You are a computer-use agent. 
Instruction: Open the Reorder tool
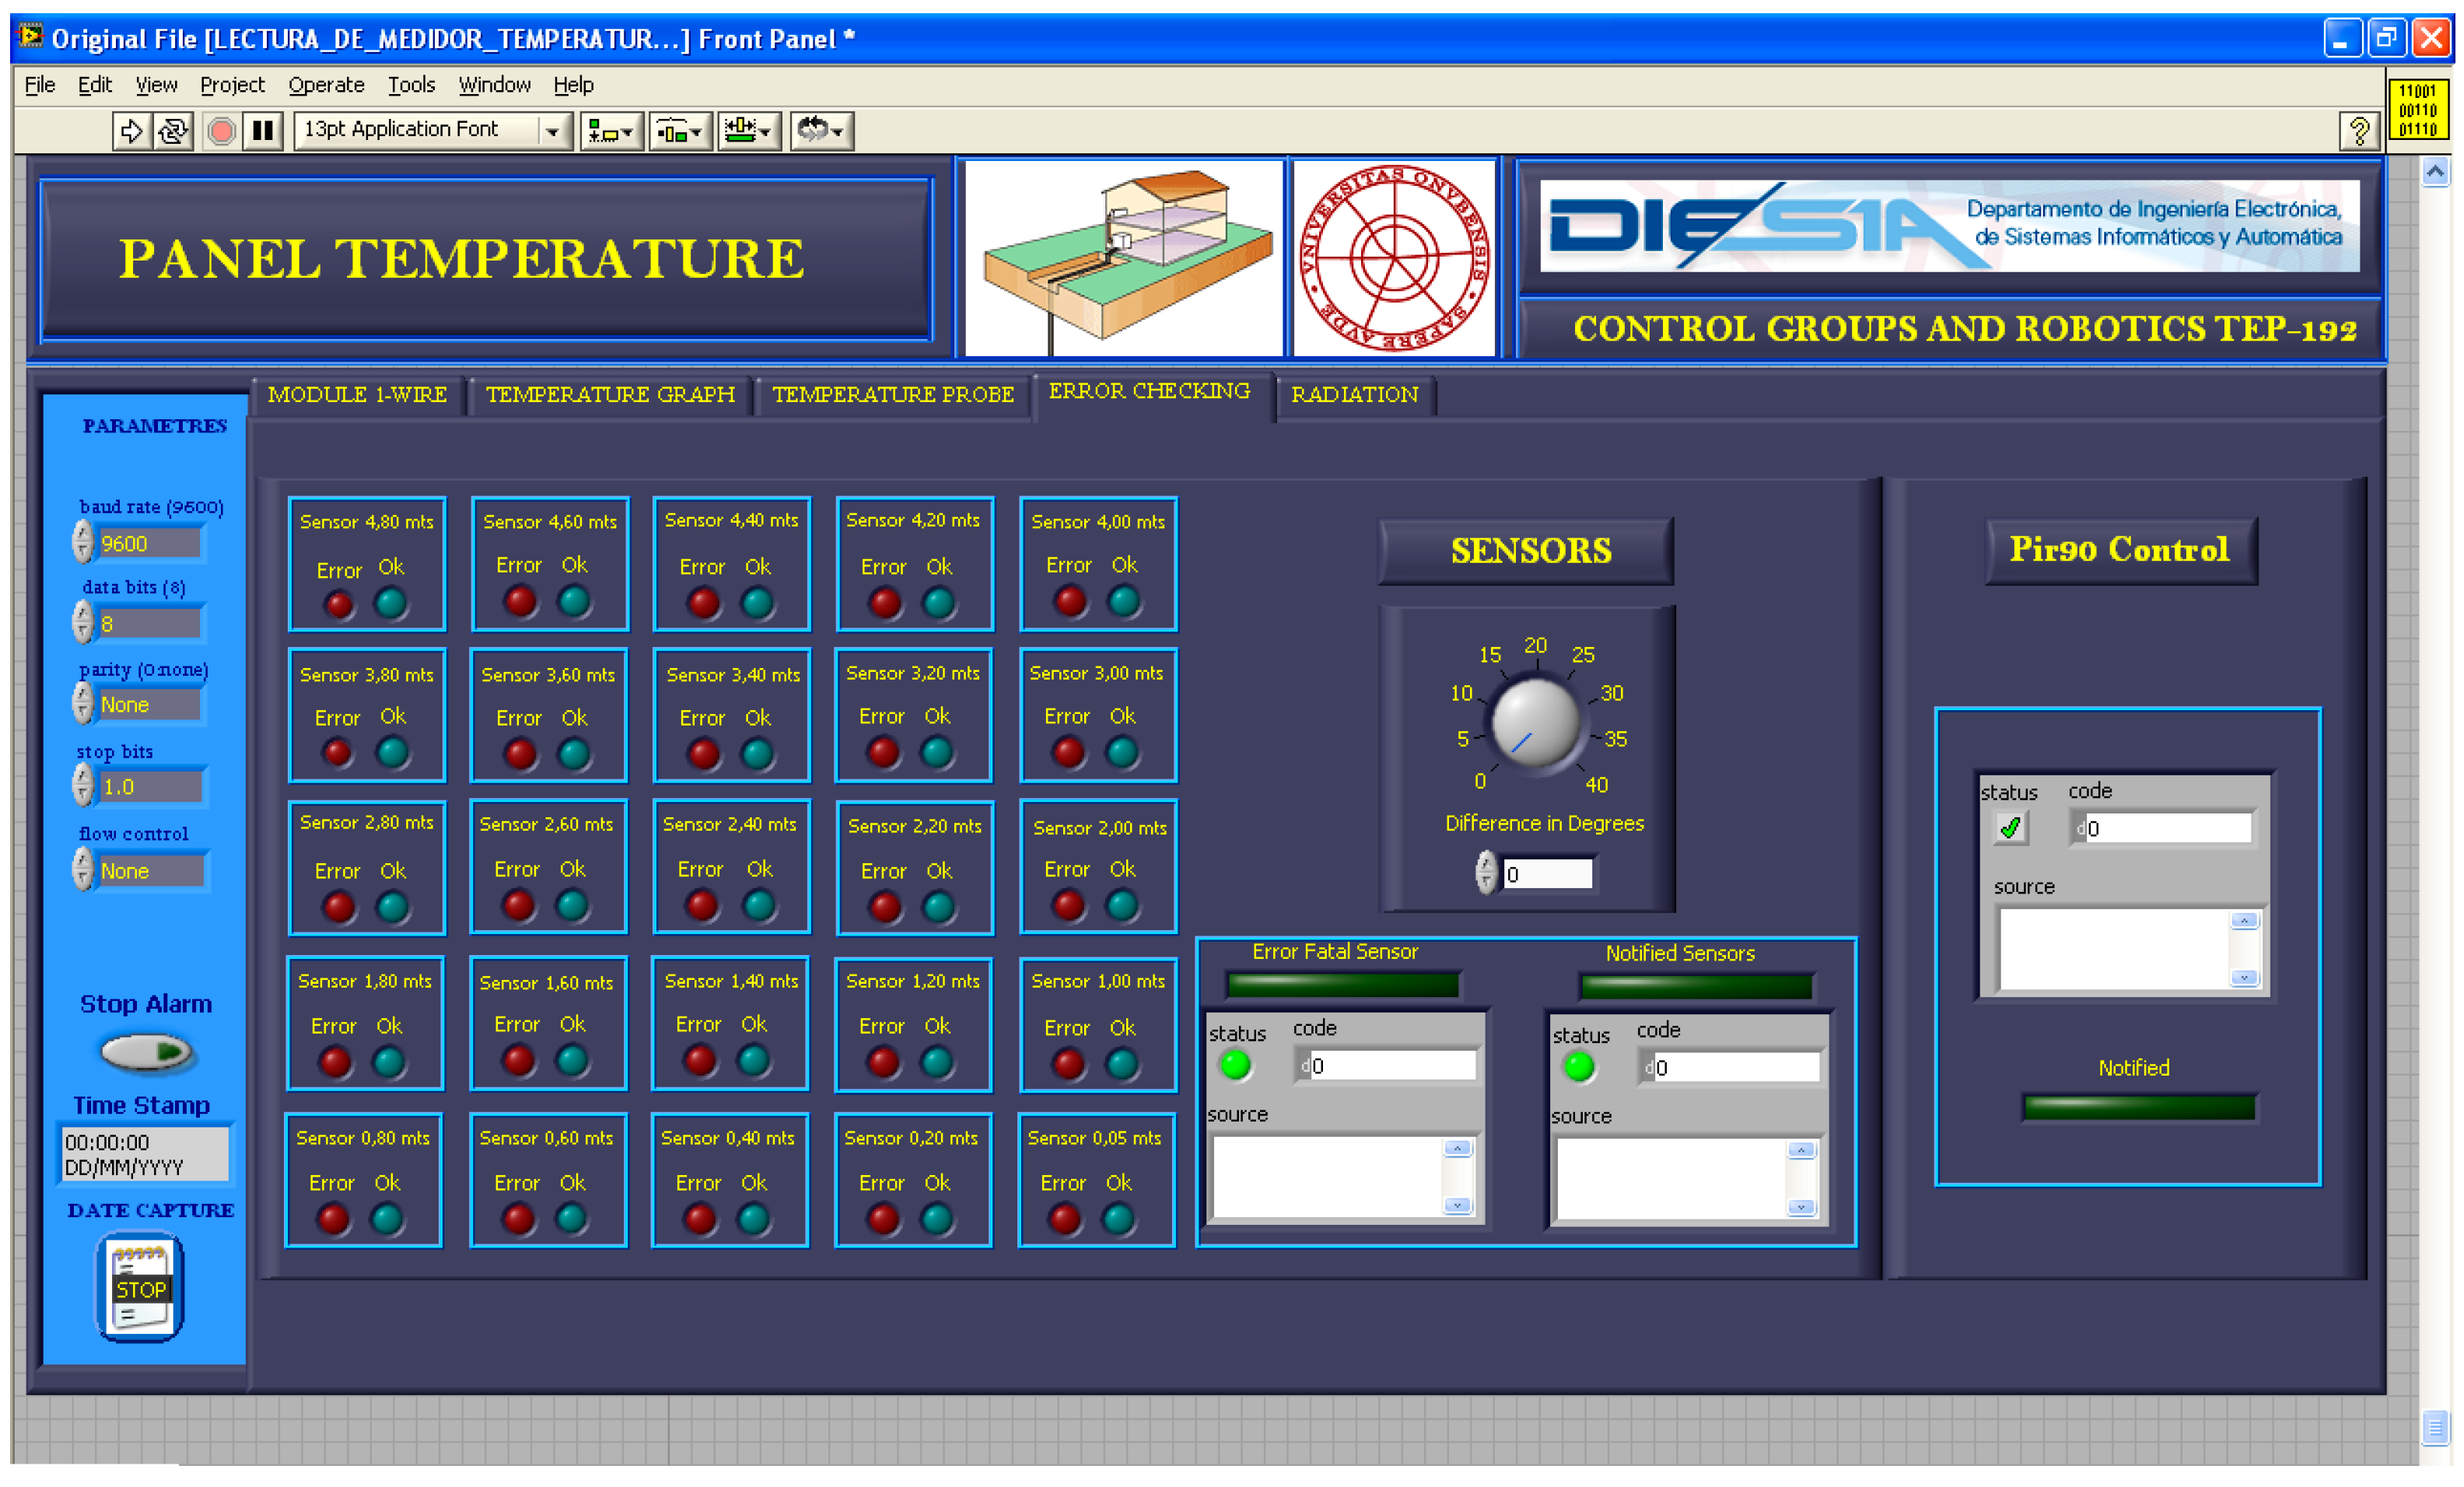821,131
